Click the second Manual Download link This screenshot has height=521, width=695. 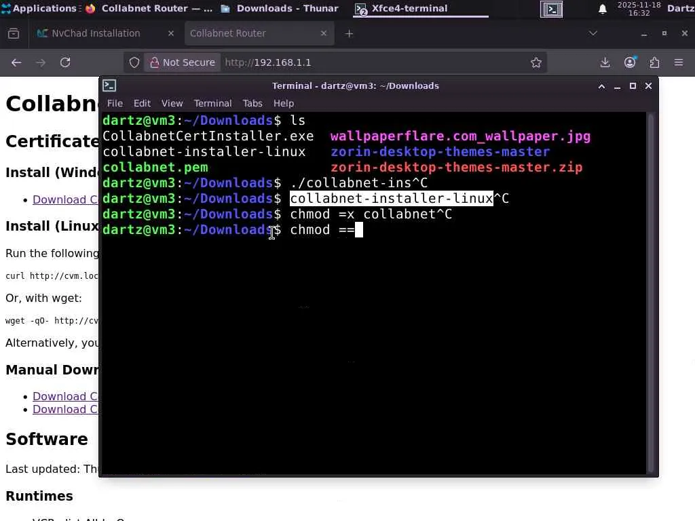pyautogui.click(x=65, y=409)
